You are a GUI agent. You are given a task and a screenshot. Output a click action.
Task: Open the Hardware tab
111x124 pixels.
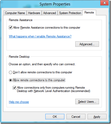coord(34,13)
